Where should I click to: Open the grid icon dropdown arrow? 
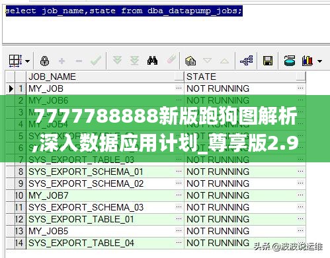click(x=27, y=61)
